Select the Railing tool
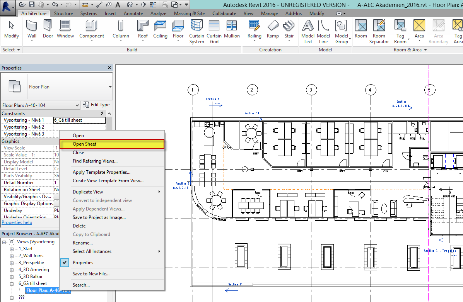463x302 pixels. 254,29
